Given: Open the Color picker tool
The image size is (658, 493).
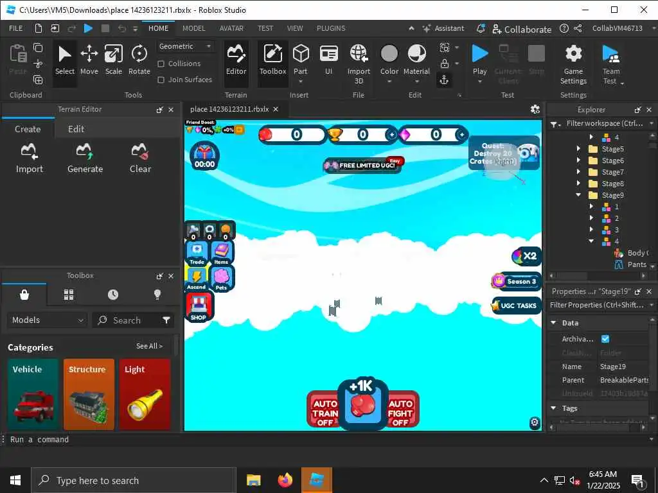Looking at the screenshot, I should point(389,63).
